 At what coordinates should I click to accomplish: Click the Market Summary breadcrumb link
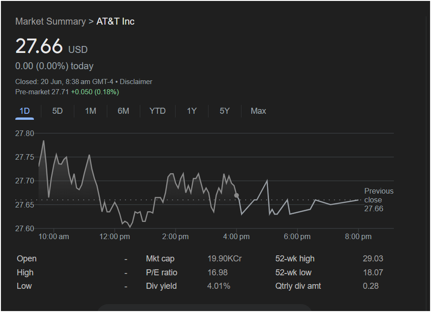(x=51, y=21)
